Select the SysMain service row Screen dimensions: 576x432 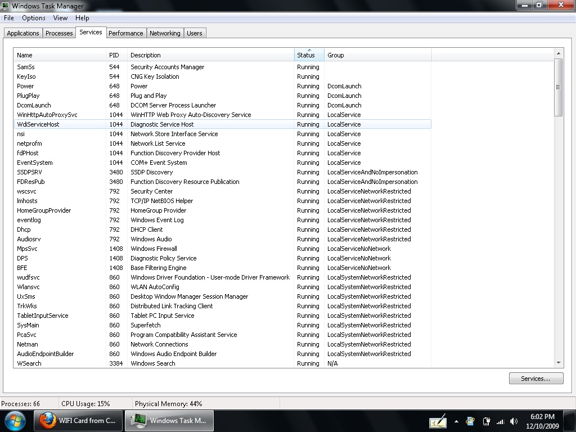click(222, 325)
